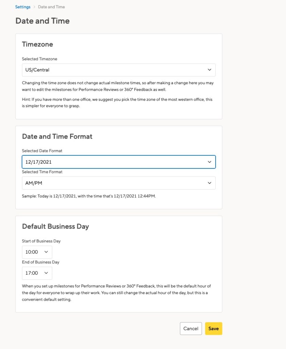Image resolution: width=286 pixels, height=349 pixels.
Task: Select the Date and Time breadcrumb item
Action: tap(51, 7)
